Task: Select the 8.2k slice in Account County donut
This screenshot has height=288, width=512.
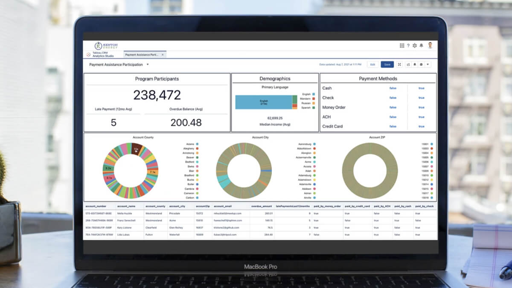Action: [108, 169]
